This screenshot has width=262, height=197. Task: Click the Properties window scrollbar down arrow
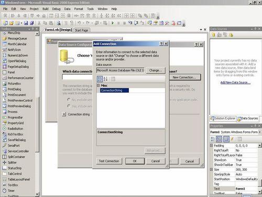[260, 192]
